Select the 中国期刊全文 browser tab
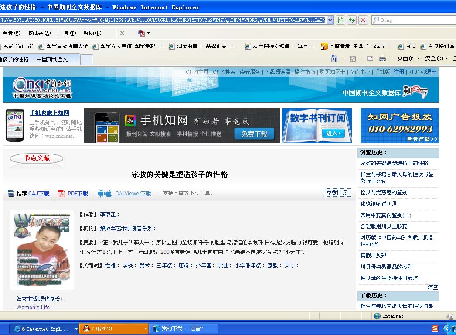This screenshot has width=456, height=335. [x=39, y=59]
